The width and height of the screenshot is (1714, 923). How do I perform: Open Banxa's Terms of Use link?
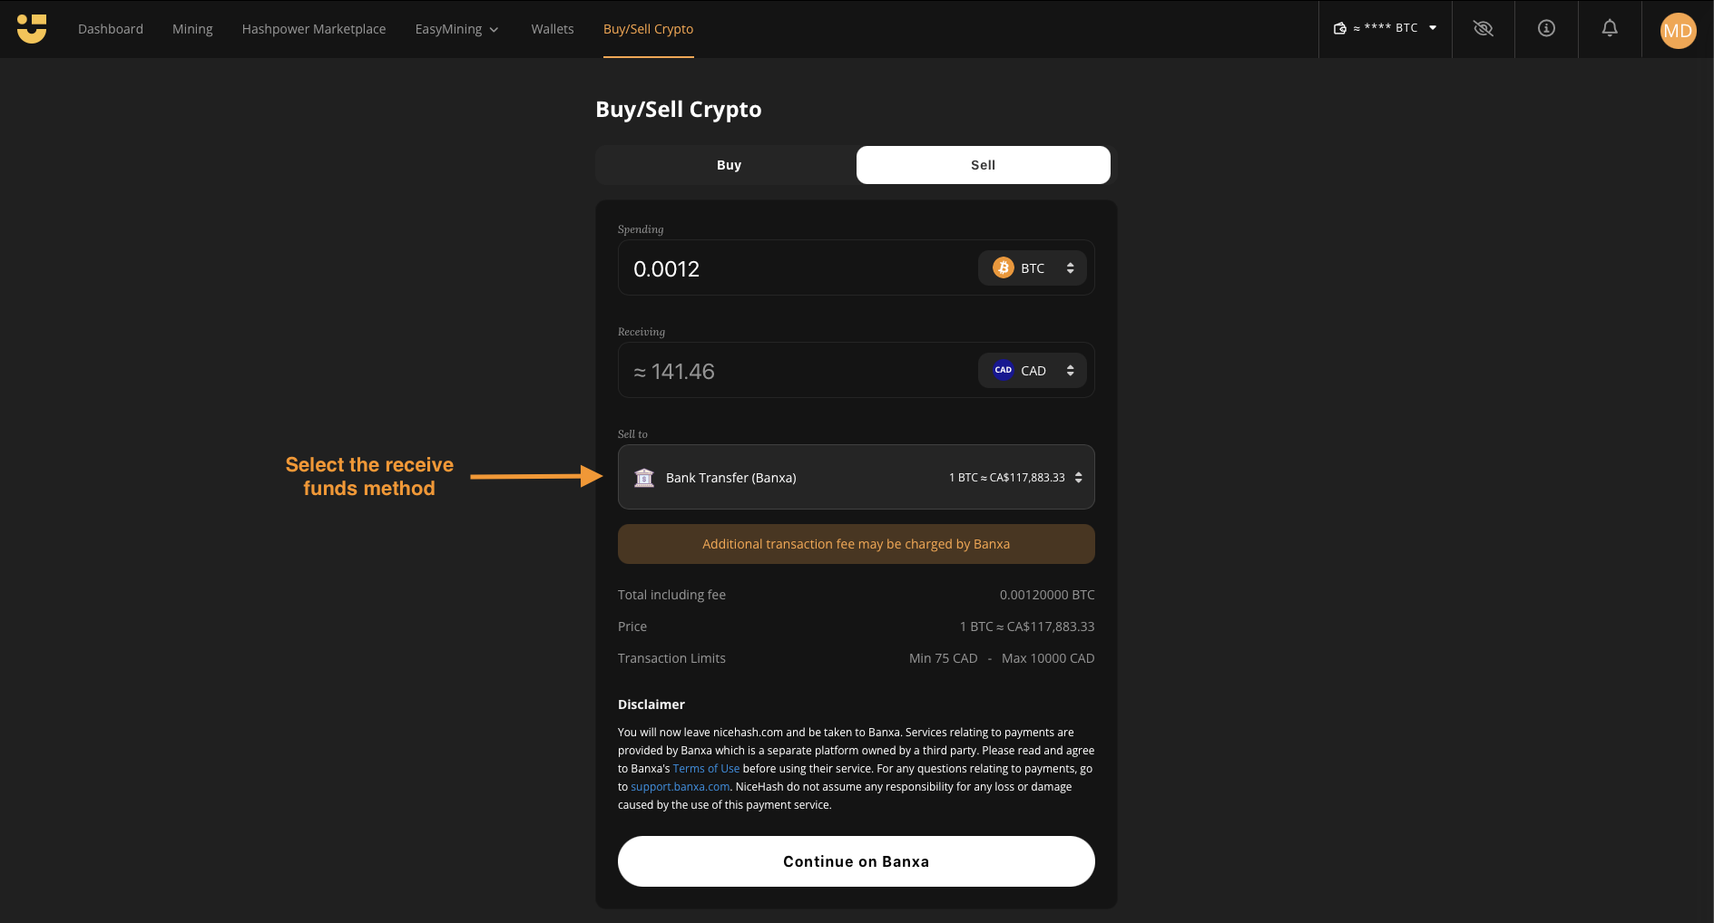(706, 768)
